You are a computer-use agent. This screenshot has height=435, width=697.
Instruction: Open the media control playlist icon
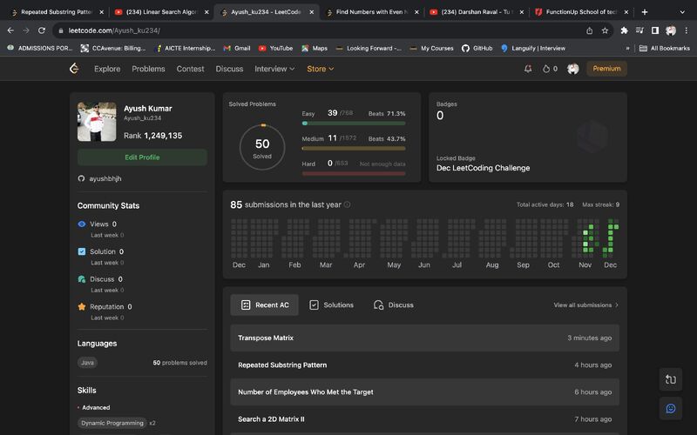point(639,30)
